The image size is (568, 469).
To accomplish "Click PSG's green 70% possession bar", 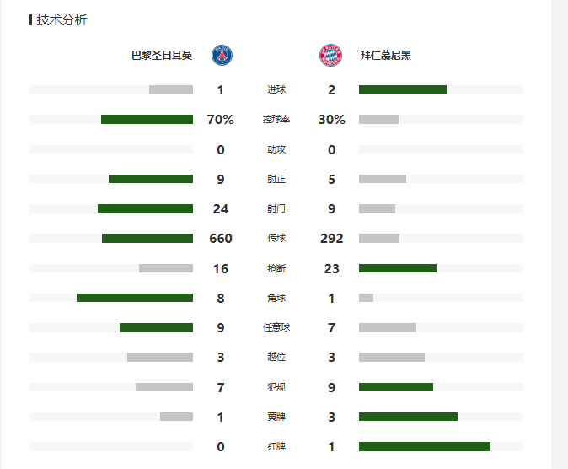I will click(x=147, y=120).
